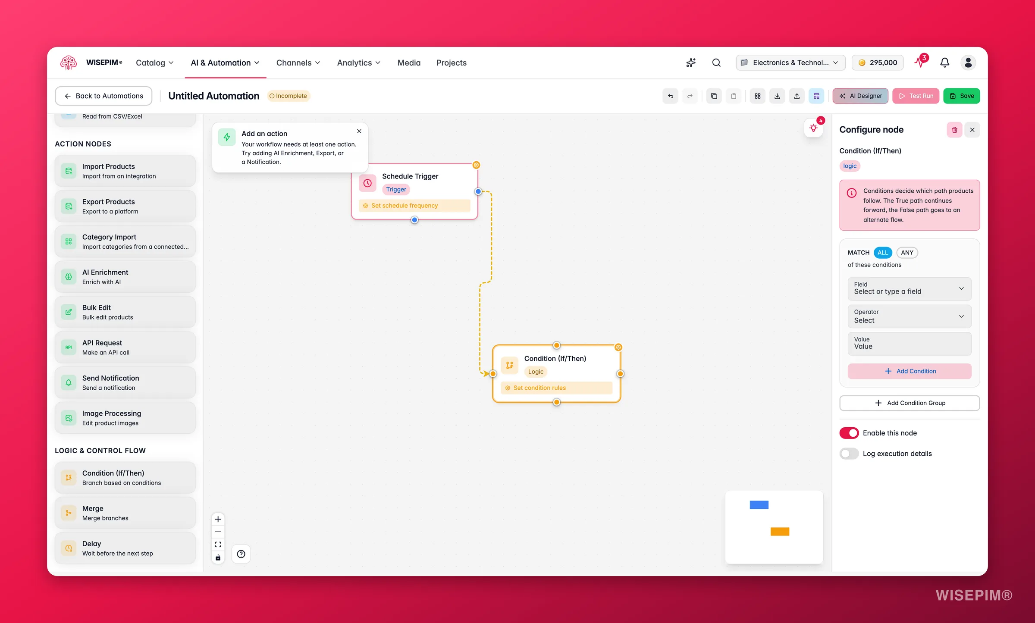
Task: Toggle canvas lock icon
Action: point(218,557)
